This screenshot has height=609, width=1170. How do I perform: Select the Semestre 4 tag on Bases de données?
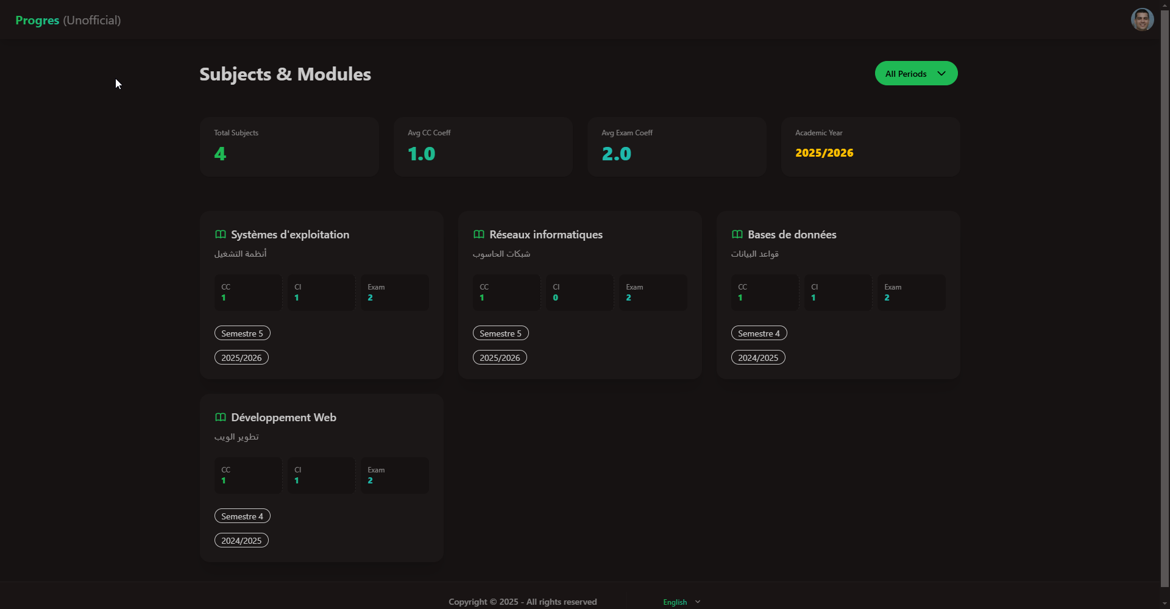[759, 333]
